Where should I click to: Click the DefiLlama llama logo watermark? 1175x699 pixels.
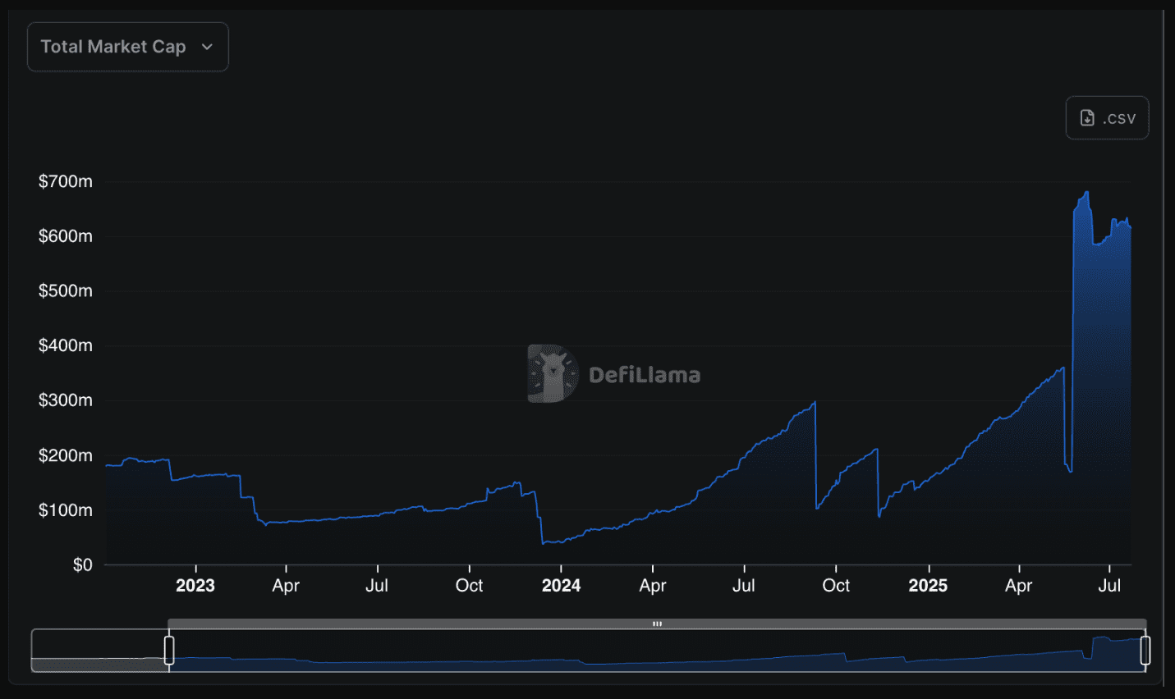click(x=551, y=374)
